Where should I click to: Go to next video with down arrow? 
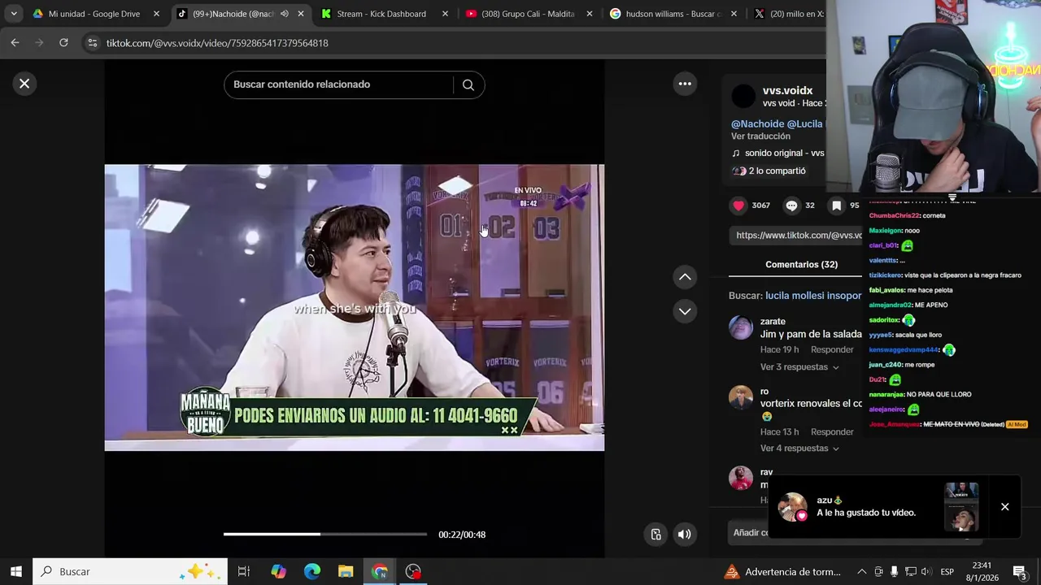coord(685,311)
